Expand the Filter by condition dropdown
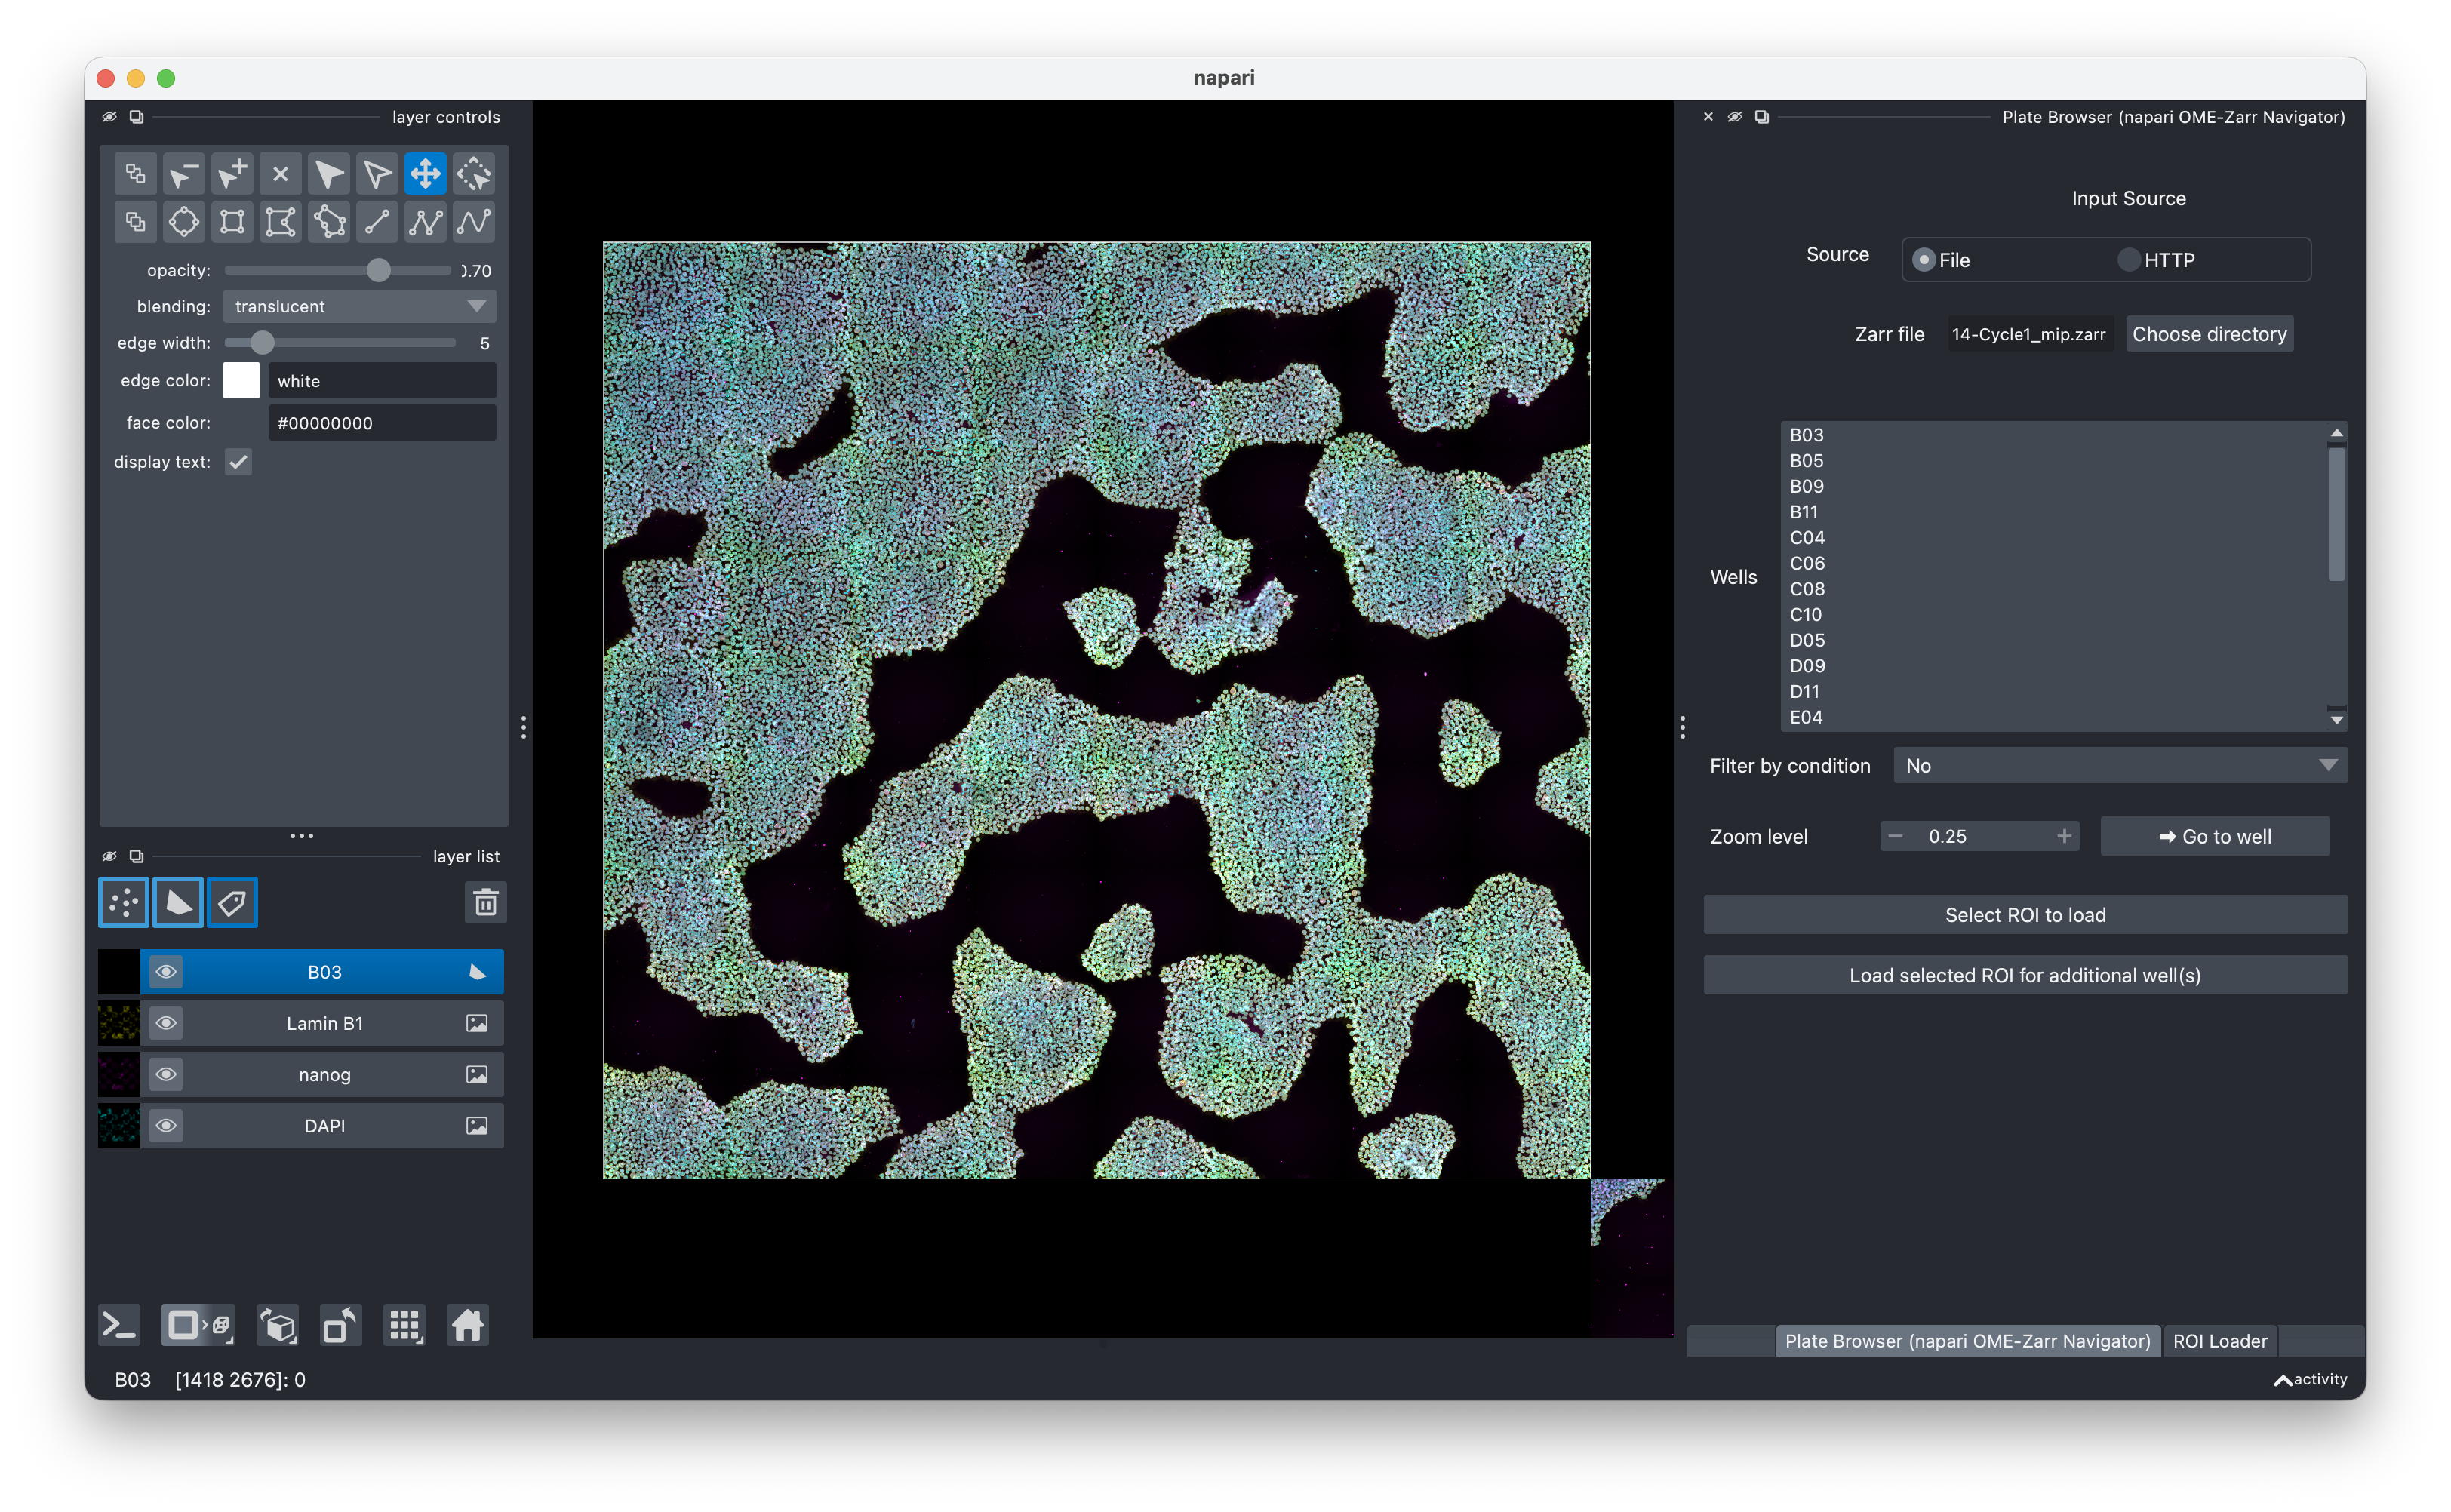The image size is (2451, 1512). pos(2120,766)
